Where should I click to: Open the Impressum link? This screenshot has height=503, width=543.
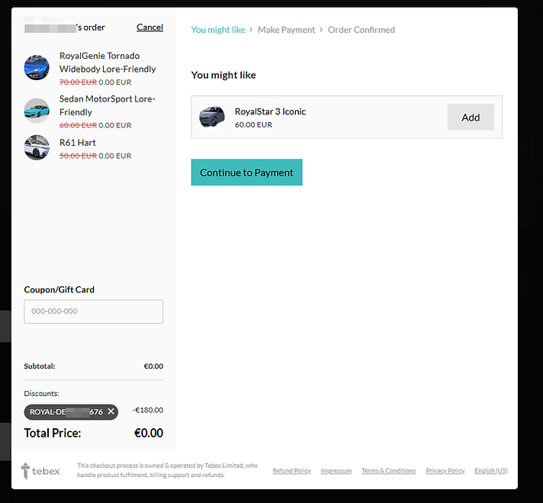tap(336, 471)
